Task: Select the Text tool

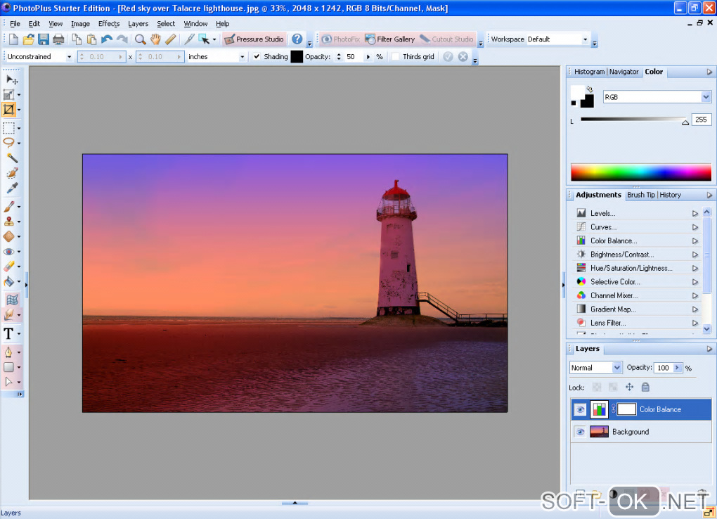Action: [x=9, y=333]
